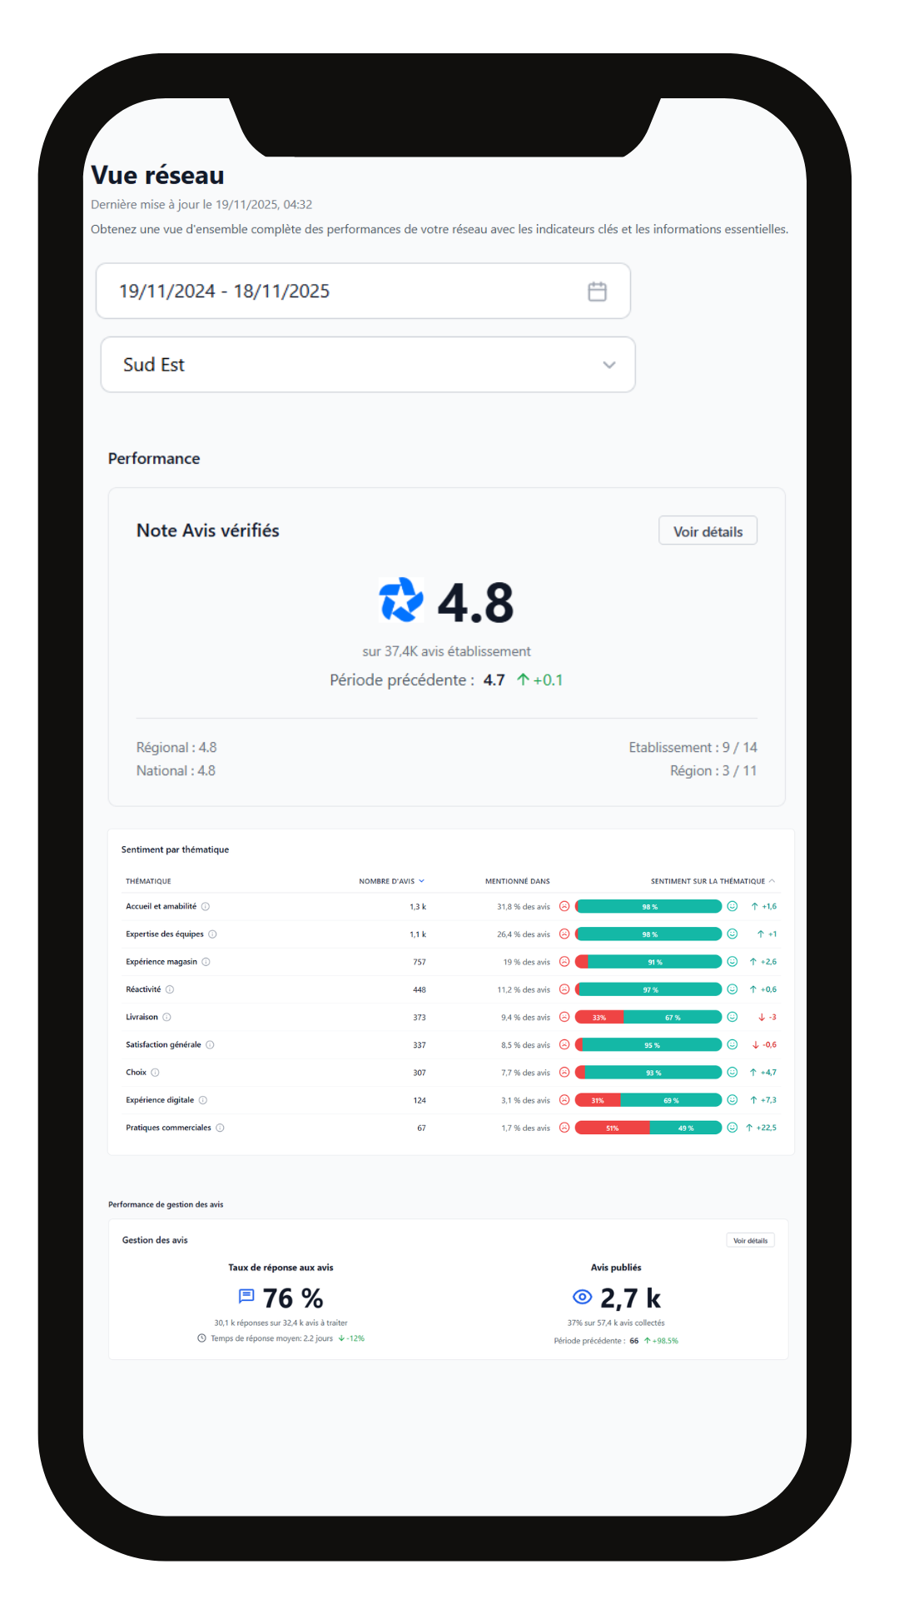
Task: Open the calendar icon in date field
Action: [597, 291]
